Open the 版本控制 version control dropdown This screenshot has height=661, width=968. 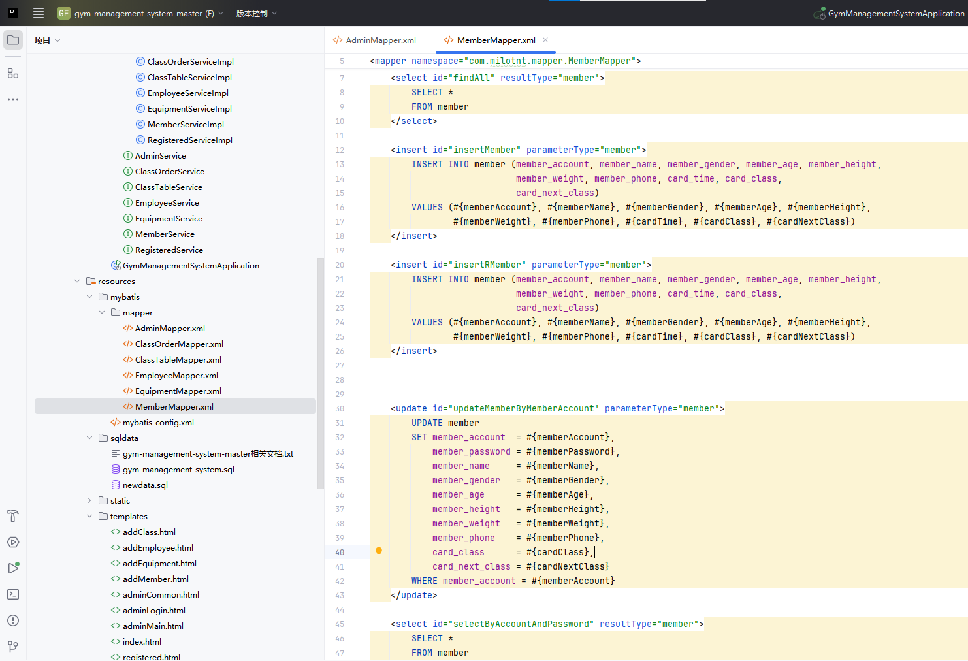pos(256,13)
